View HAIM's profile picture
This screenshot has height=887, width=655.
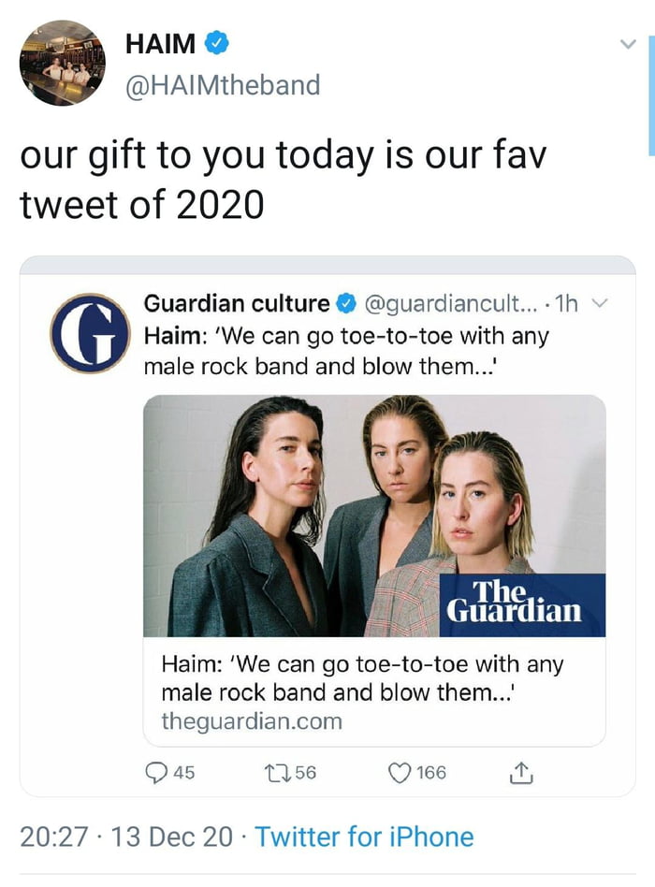click(62, 62)
